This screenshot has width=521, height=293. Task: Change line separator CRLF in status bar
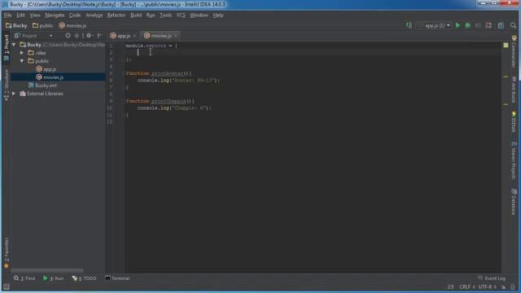tap(466, 286)
